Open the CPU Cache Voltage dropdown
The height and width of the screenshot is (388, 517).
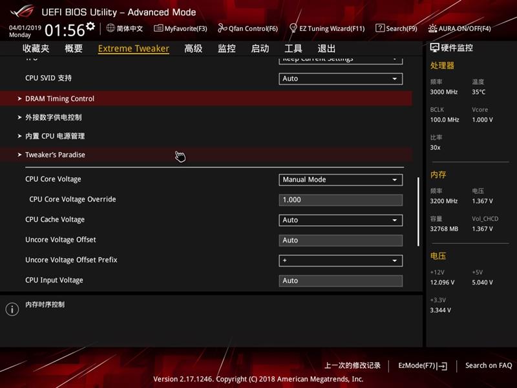pos(341,220)
